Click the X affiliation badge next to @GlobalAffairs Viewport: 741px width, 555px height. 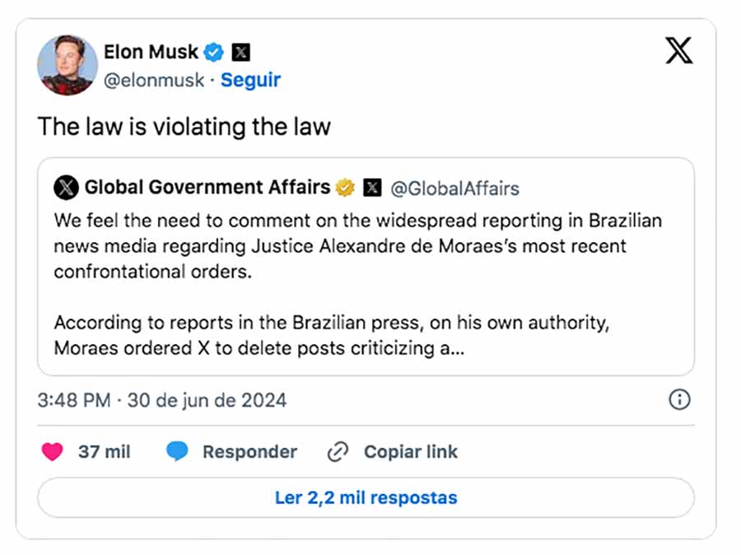tap(372, 188)
